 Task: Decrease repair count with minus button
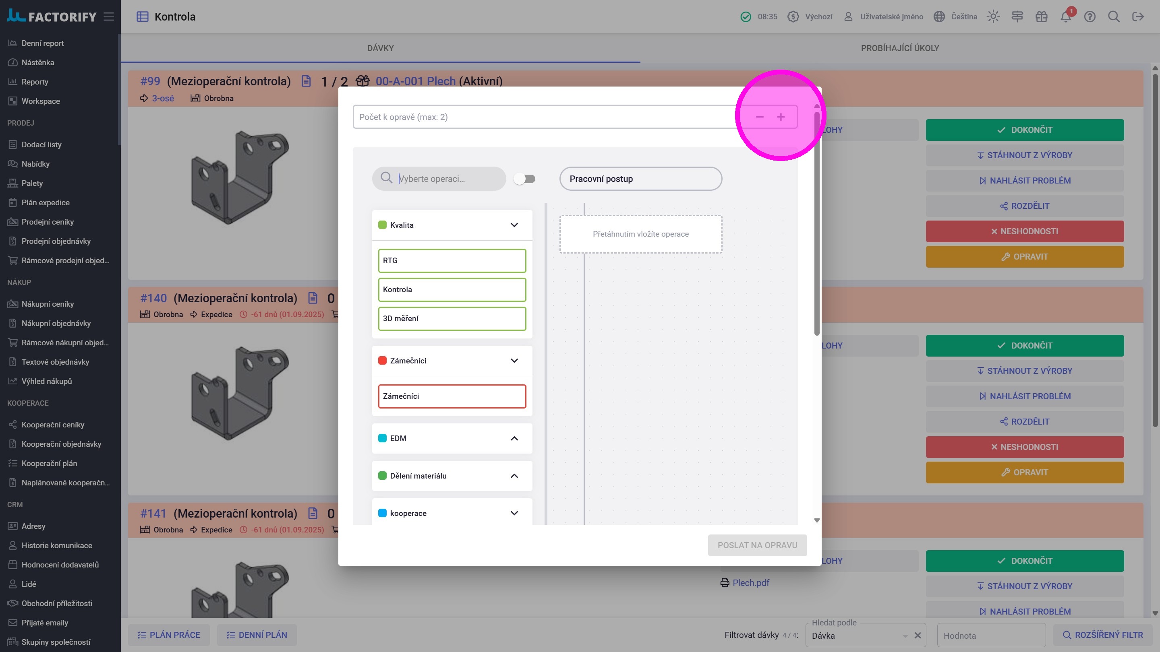[760, 117]
